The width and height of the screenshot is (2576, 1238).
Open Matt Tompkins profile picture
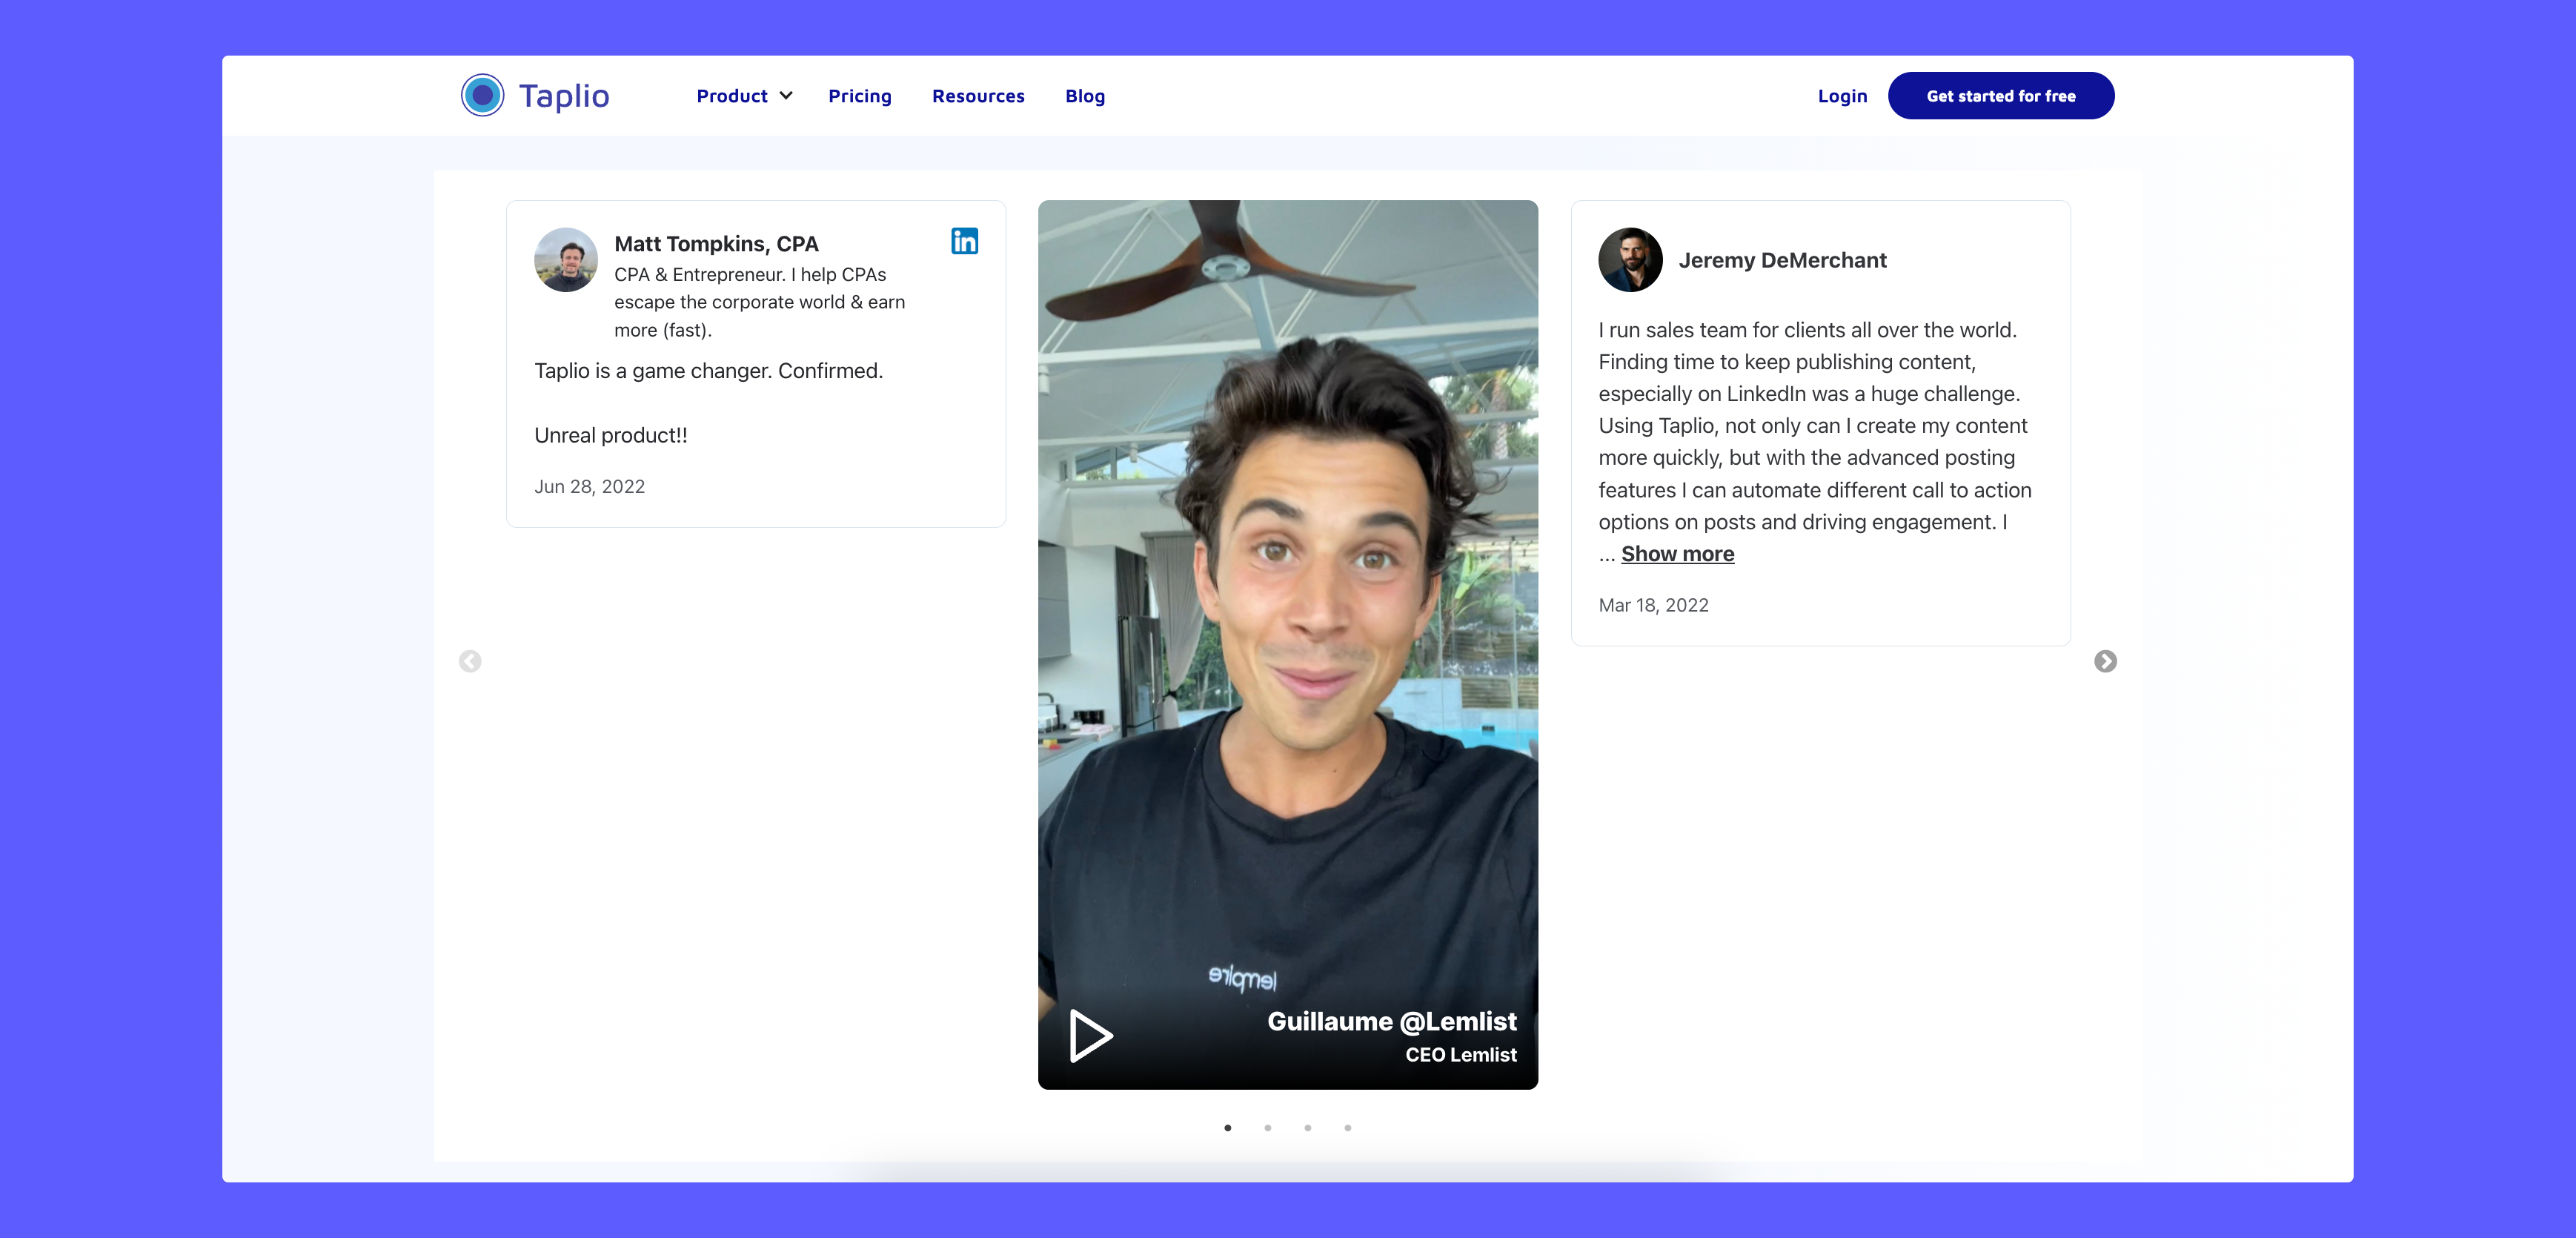(566, 260)
